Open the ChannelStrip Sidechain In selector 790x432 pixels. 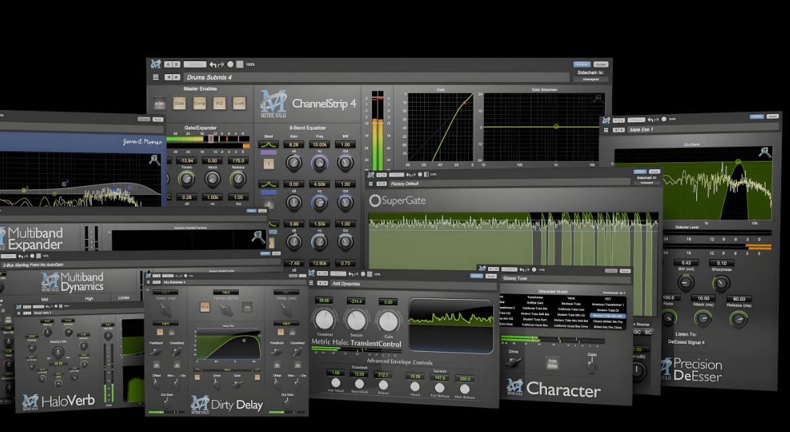(590, 79)
